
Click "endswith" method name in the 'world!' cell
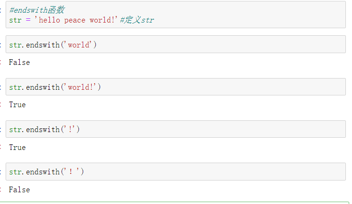(43, 87)
